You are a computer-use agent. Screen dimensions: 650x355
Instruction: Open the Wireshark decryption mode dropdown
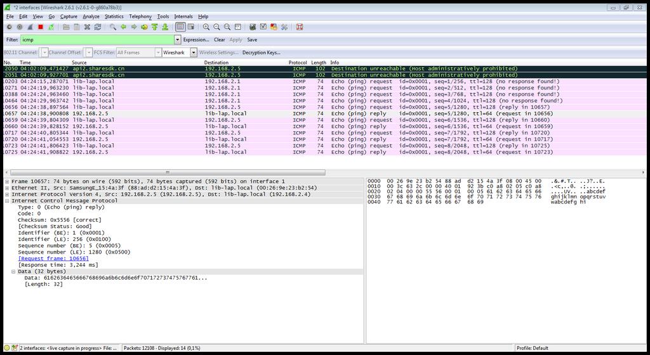tap(194, 53)
